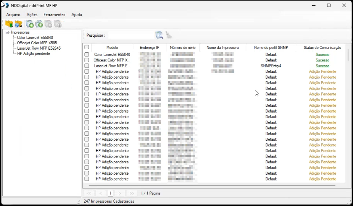
Task: Click the Endereço IP column header
Action: 149,48
